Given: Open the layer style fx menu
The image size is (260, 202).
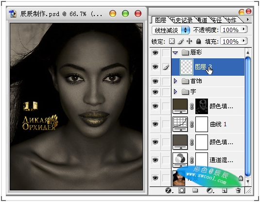Looking at the screenshot, I should point(169,190).
